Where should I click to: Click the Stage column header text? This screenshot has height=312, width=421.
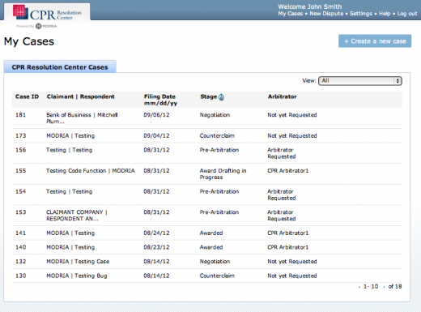tap(209, 96)
